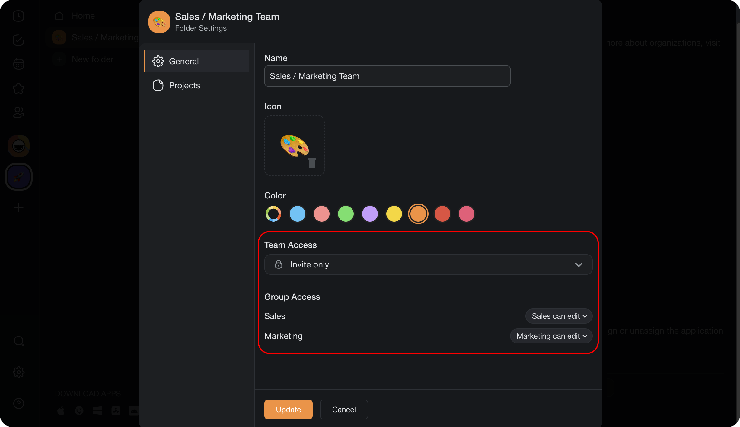Choose the green color swatch
Screen dimensions: 740x427
(346, 214)
